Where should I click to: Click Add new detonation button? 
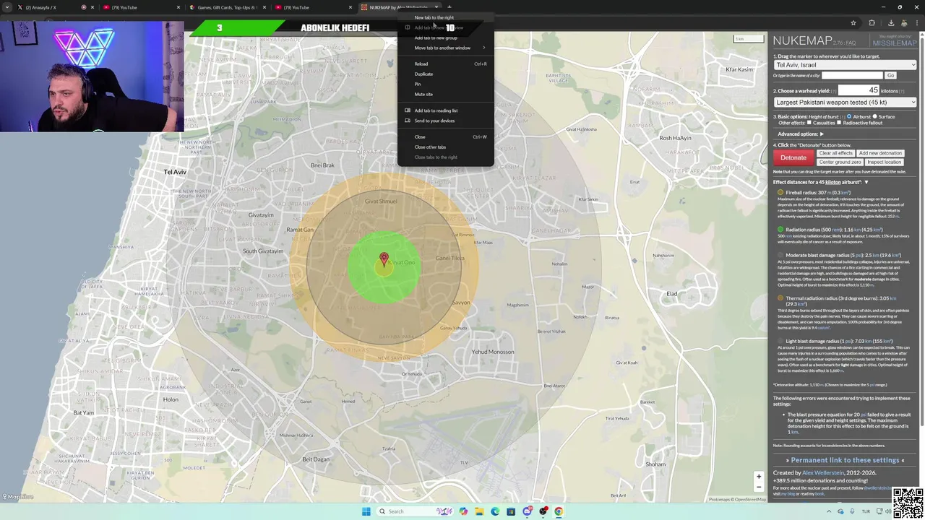click(880, 153)
